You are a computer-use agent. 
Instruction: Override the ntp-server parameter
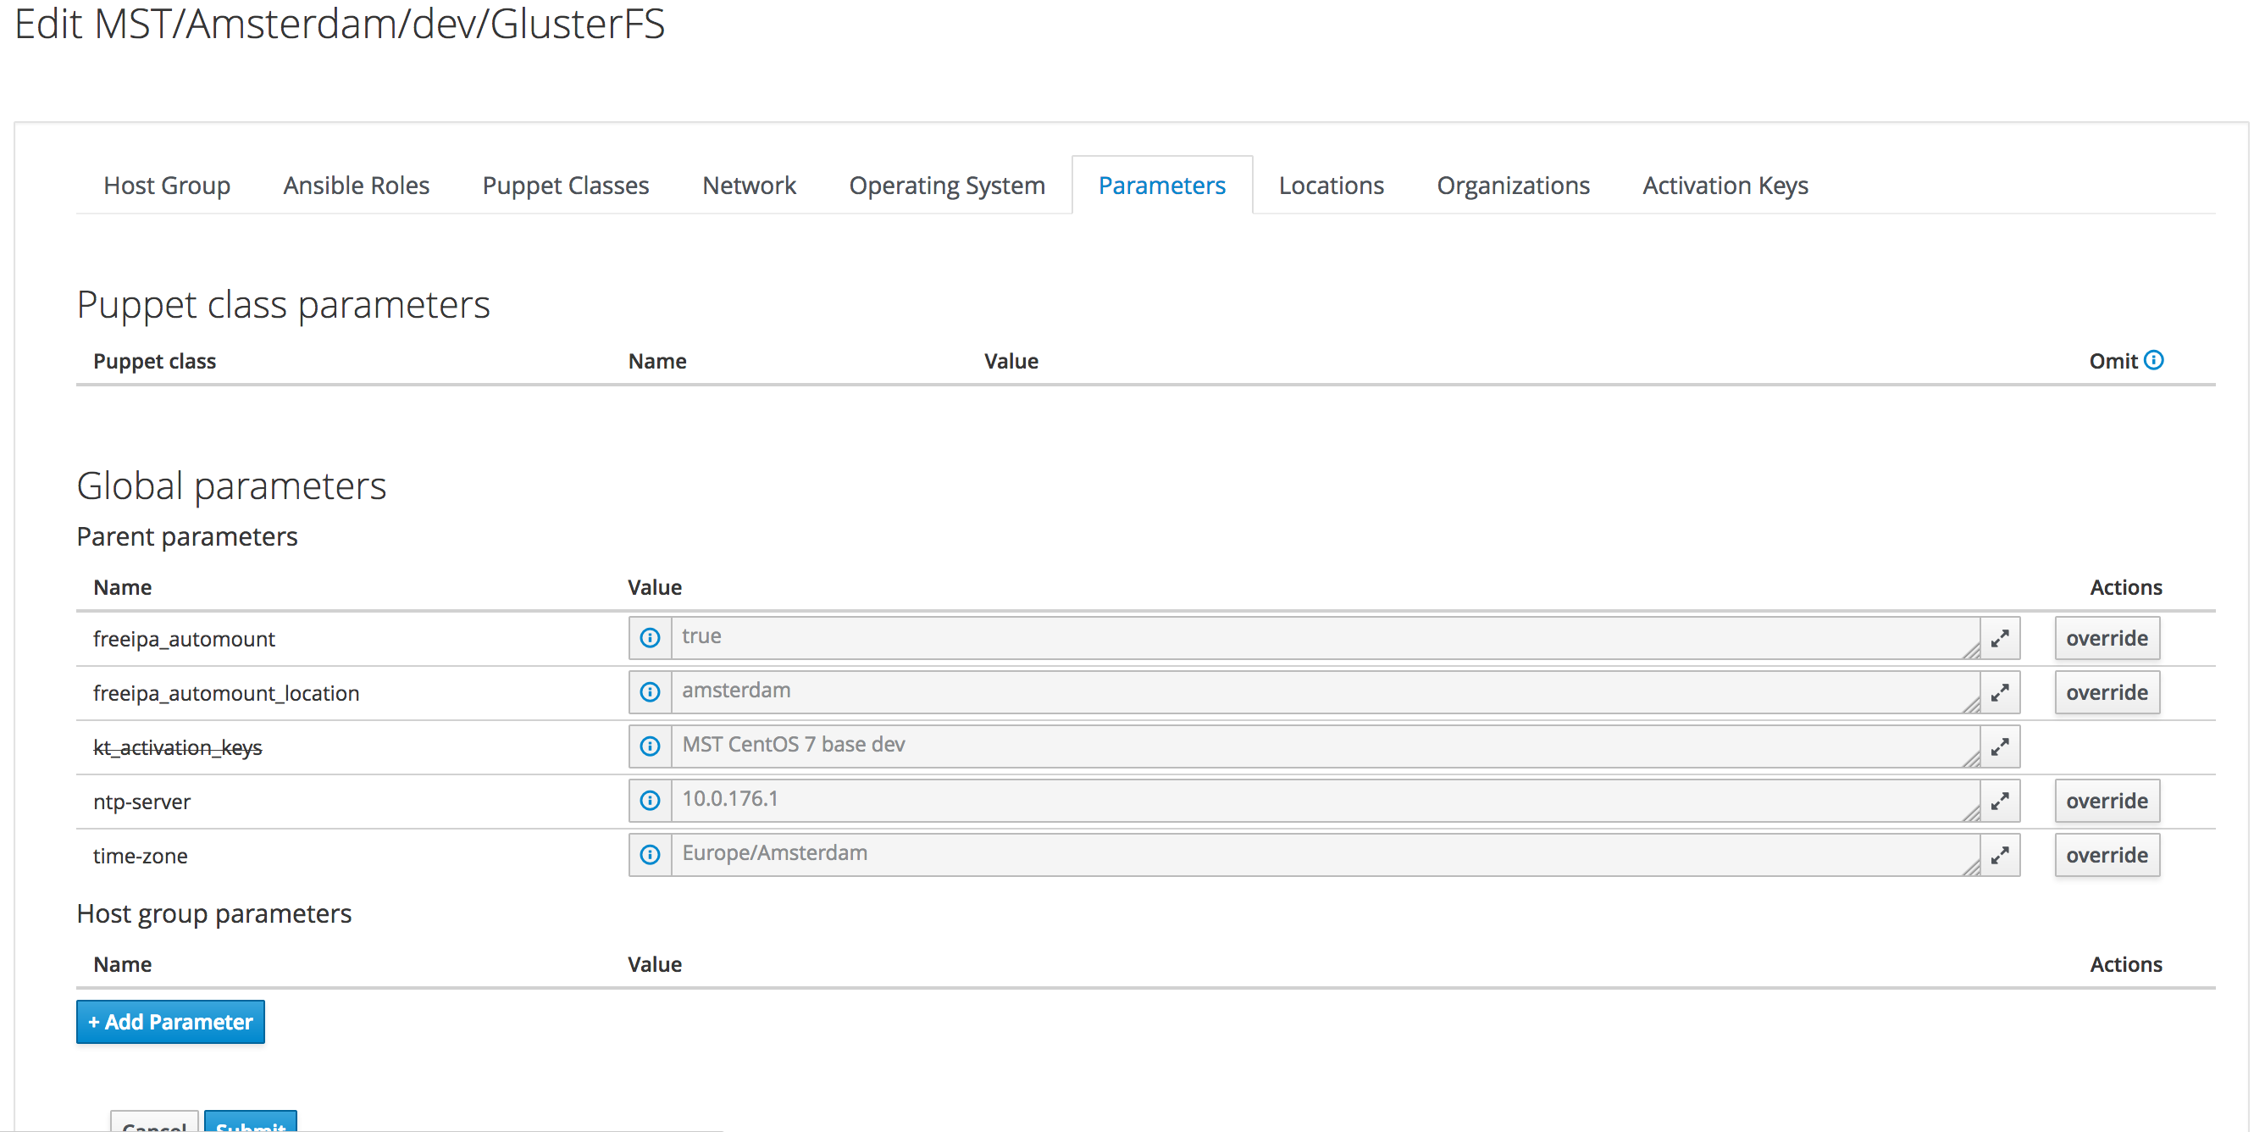(2107, 801)
